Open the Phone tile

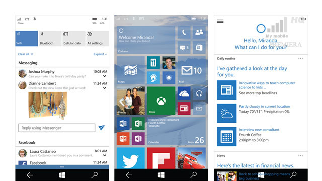[184, 32]
